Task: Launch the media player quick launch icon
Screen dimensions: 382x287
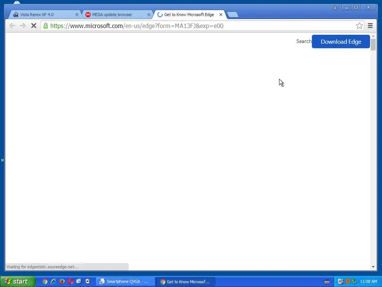Action: tap(87, 281)
